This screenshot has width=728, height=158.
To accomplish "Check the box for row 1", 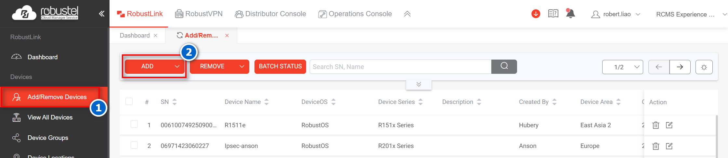I will (134, 124).
